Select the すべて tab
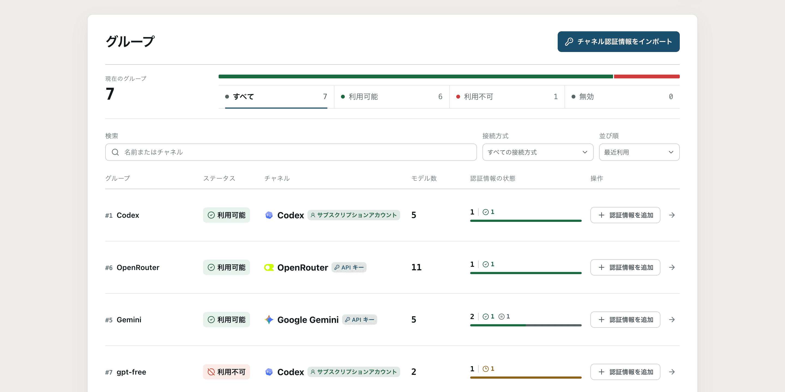 click(x=276, y=97)
